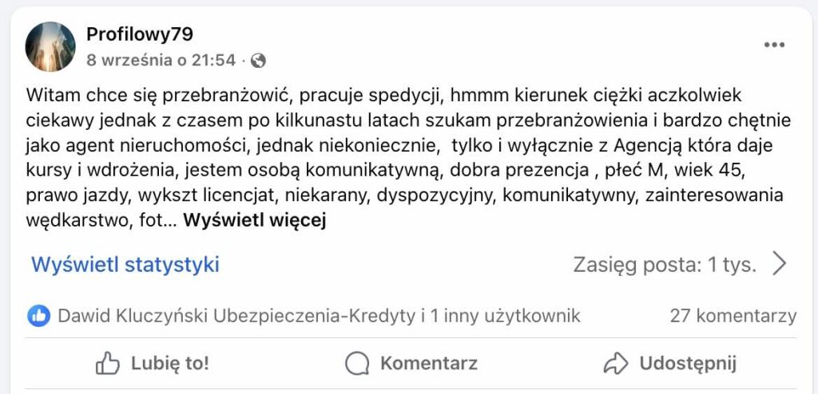The height and width of the screenshot is (394, 818).
Task: Expand post text with Wyświetl więcej
Action: [255, 221]
